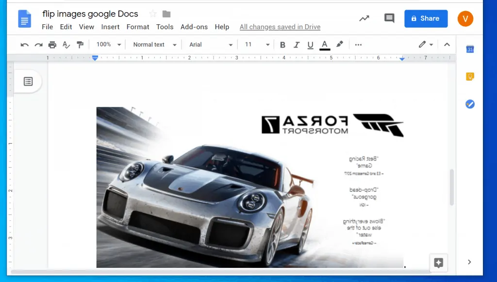Click the left indent ruler marker

click(x=95, y=58)
